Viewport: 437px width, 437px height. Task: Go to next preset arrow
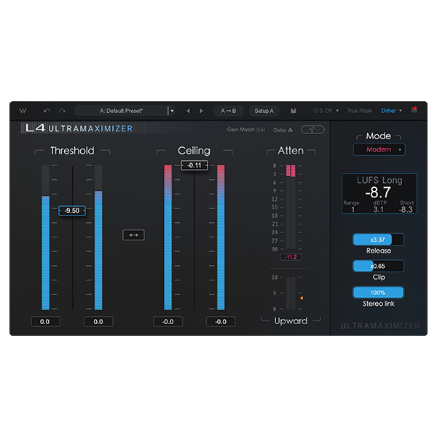tap(202, 111)
